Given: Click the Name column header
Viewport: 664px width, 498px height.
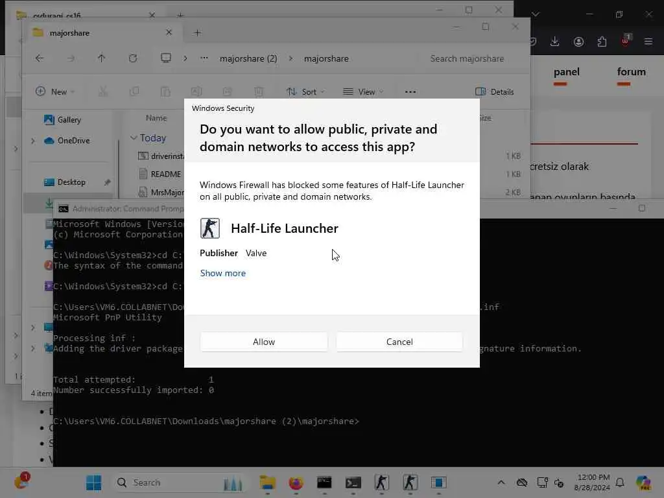Looking at the screenshot, I should (x=156, y=118).
